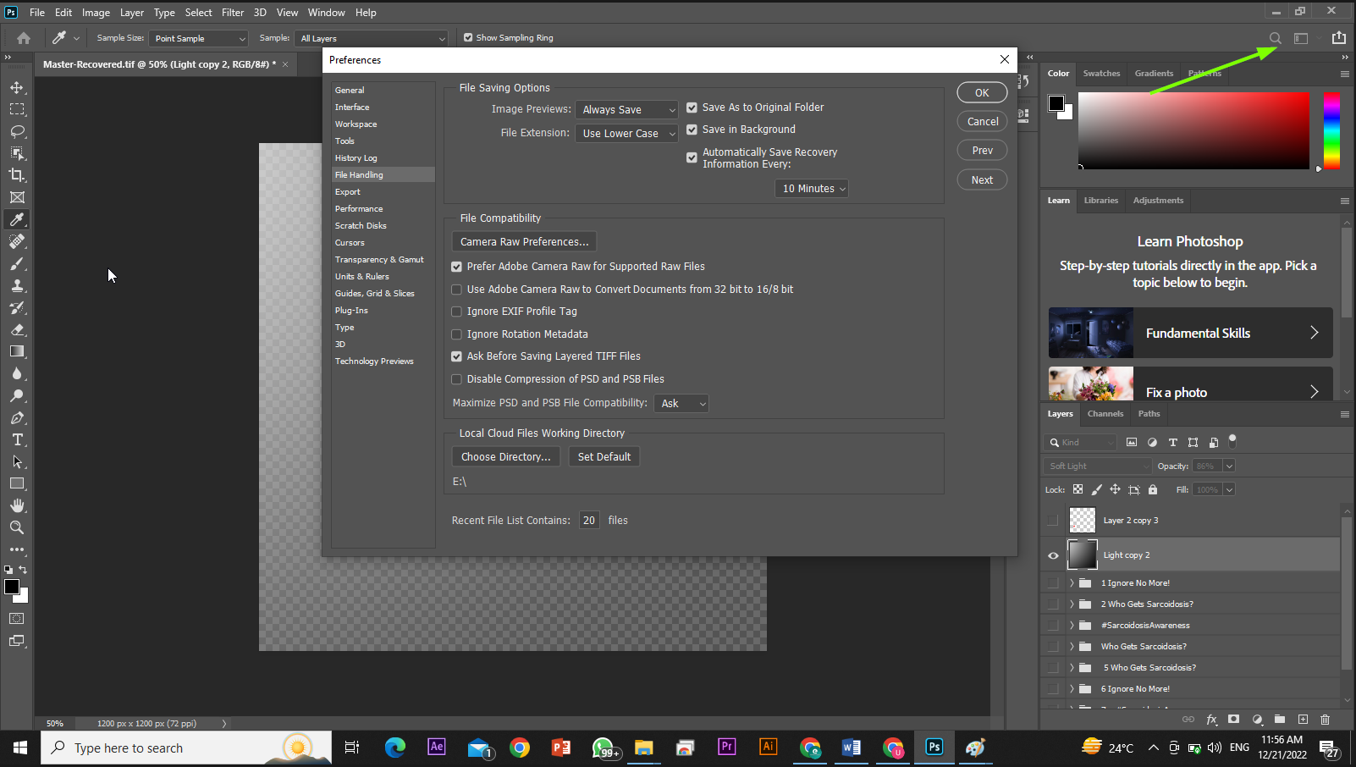The height and width of the screenshot is (767, 1356).
Task: Pick the Hand tool
Action: [17, 505]
